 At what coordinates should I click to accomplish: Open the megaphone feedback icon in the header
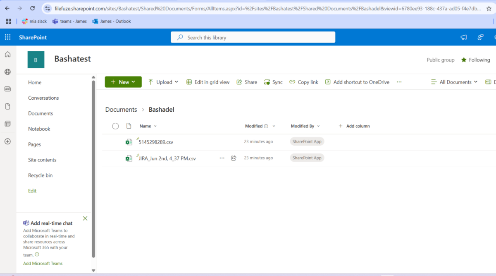[463, 37]
